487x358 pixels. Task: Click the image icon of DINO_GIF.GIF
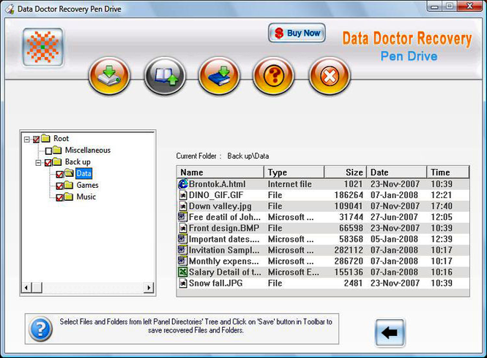183,195
